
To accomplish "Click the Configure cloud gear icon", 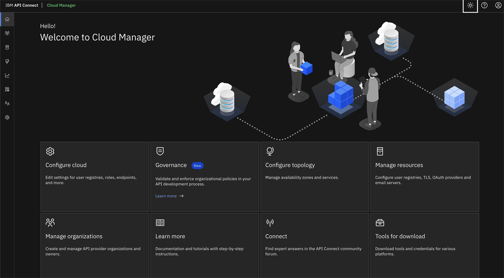I will pyautogui.click(x=50, y=151).
